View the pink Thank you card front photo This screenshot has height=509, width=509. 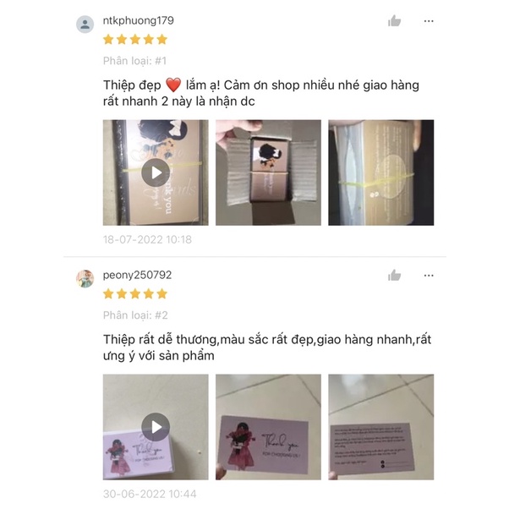[269, 427]
